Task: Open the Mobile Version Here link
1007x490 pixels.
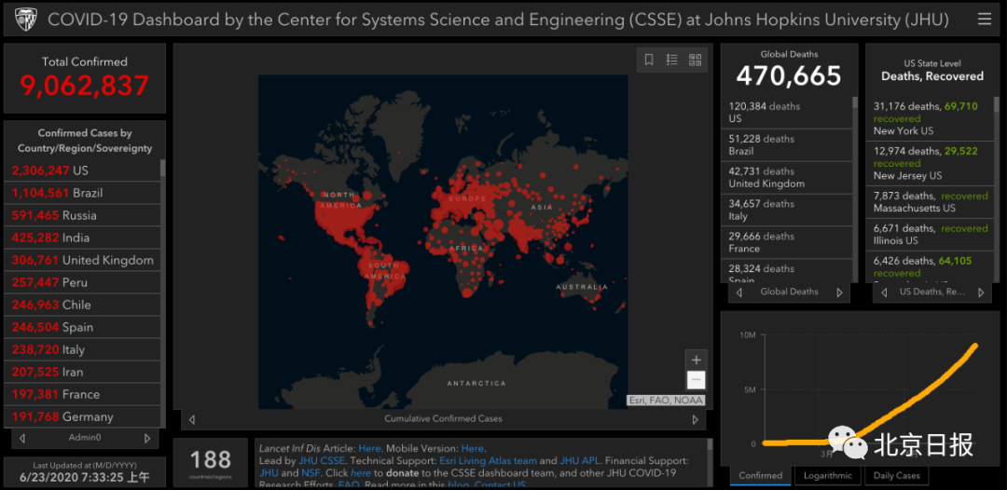Action: point(472,448)
